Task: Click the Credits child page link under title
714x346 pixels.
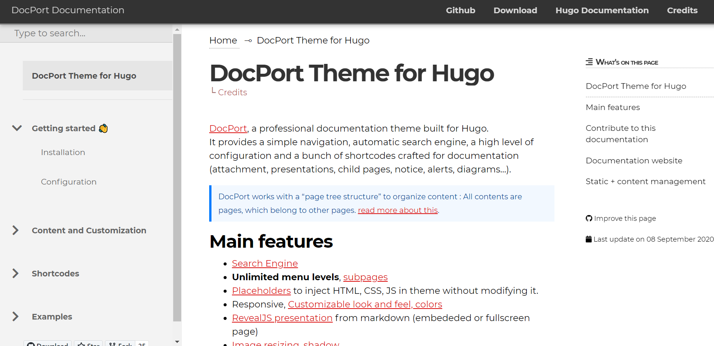Action: [232, 93]
